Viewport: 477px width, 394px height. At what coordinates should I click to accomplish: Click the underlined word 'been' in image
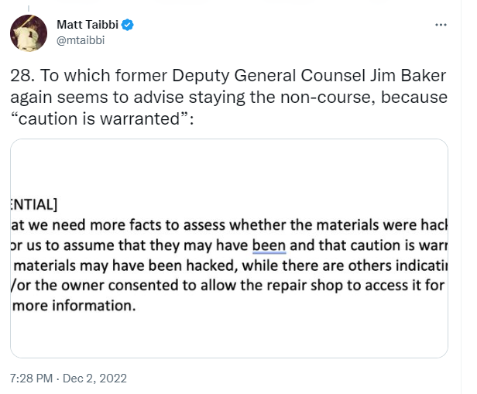click(x=269, y=245)
